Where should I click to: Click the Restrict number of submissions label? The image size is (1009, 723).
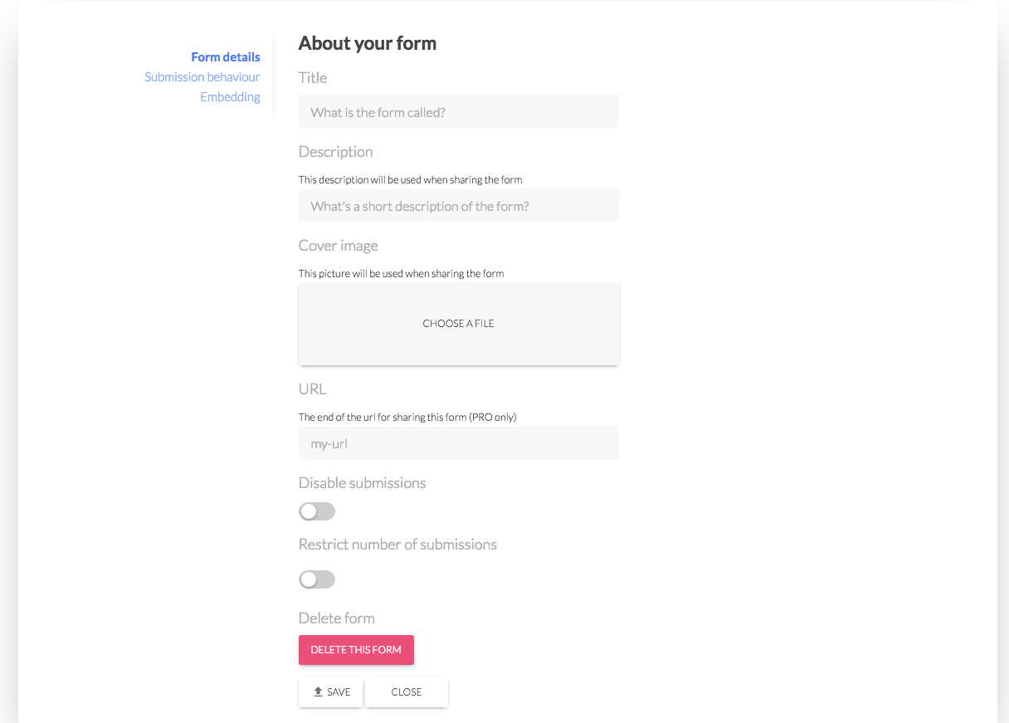tap(397, 545)
